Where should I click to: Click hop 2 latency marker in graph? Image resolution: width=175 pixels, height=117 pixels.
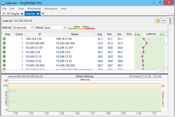[147, 43]
